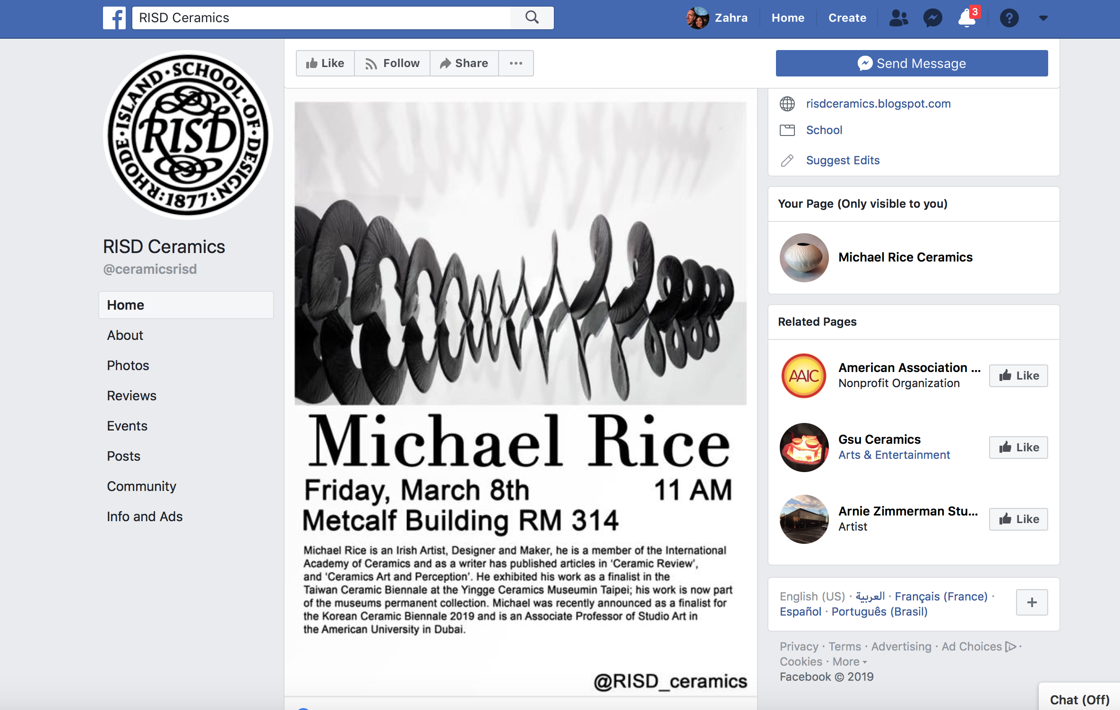Click Zahra profile name in top bar

[731, 18]
